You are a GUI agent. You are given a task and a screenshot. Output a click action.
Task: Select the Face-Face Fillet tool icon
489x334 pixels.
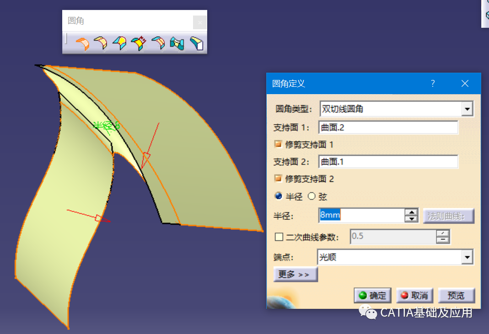click(x=177, y=43)
